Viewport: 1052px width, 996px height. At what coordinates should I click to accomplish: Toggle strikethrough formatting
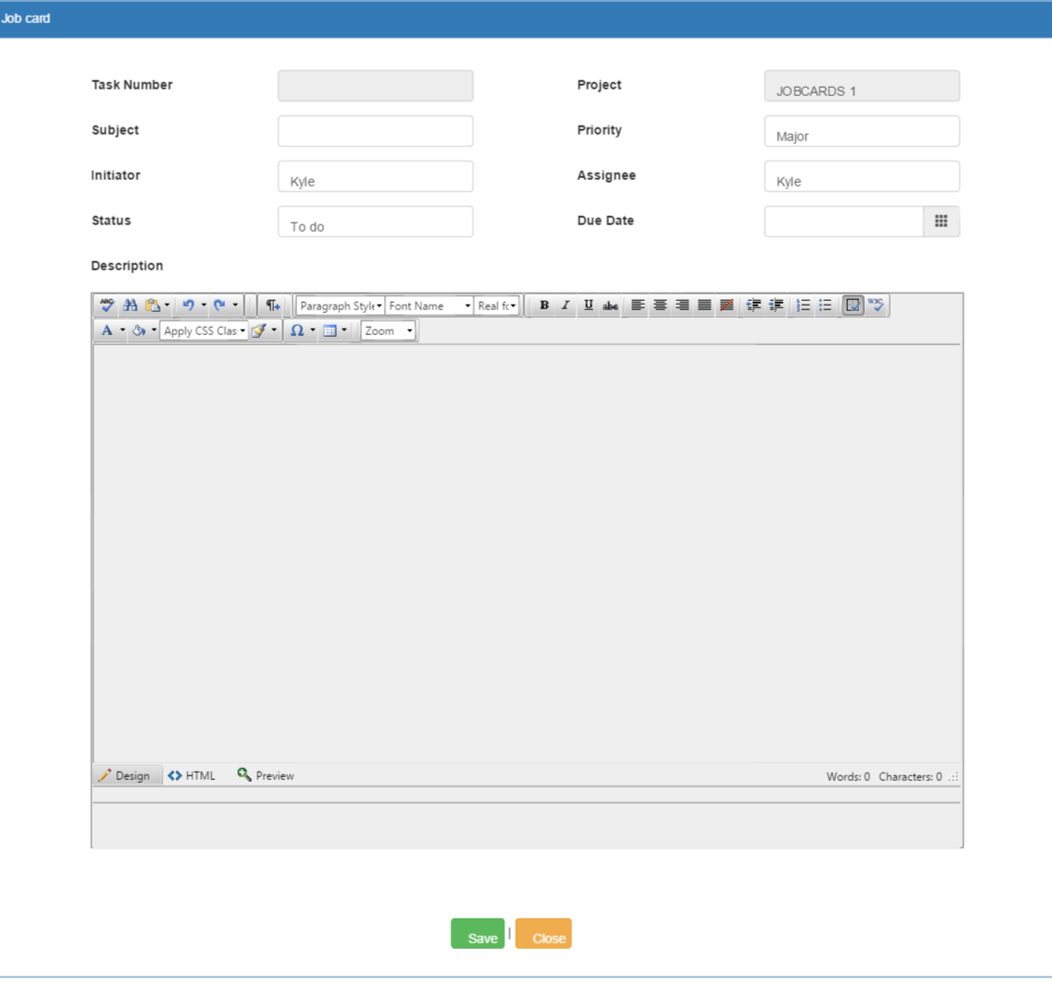point(610,306)
